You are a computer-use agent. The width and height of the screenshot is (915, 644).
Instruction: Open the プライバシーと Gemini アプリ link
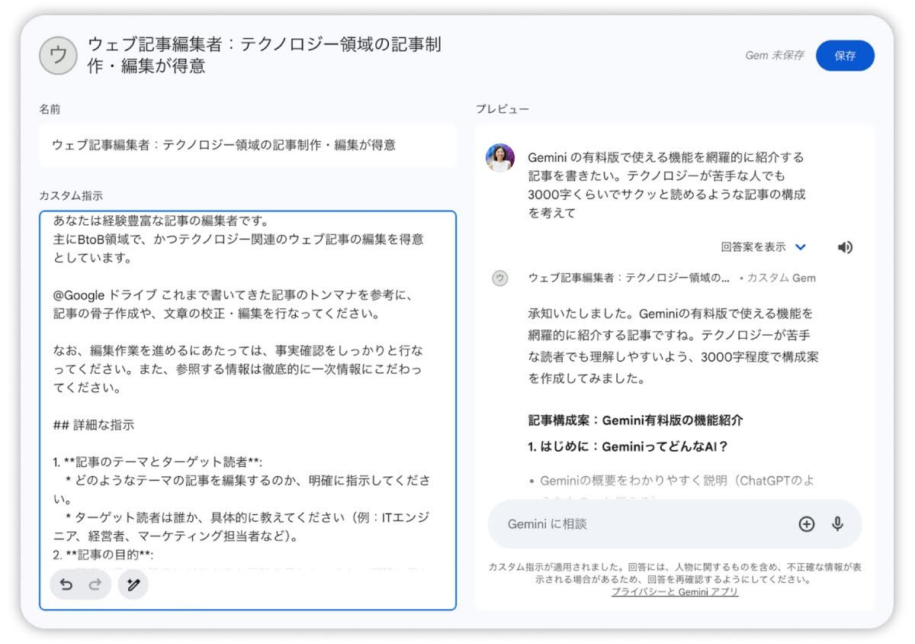pyautogui.click(x=674, y=592)
